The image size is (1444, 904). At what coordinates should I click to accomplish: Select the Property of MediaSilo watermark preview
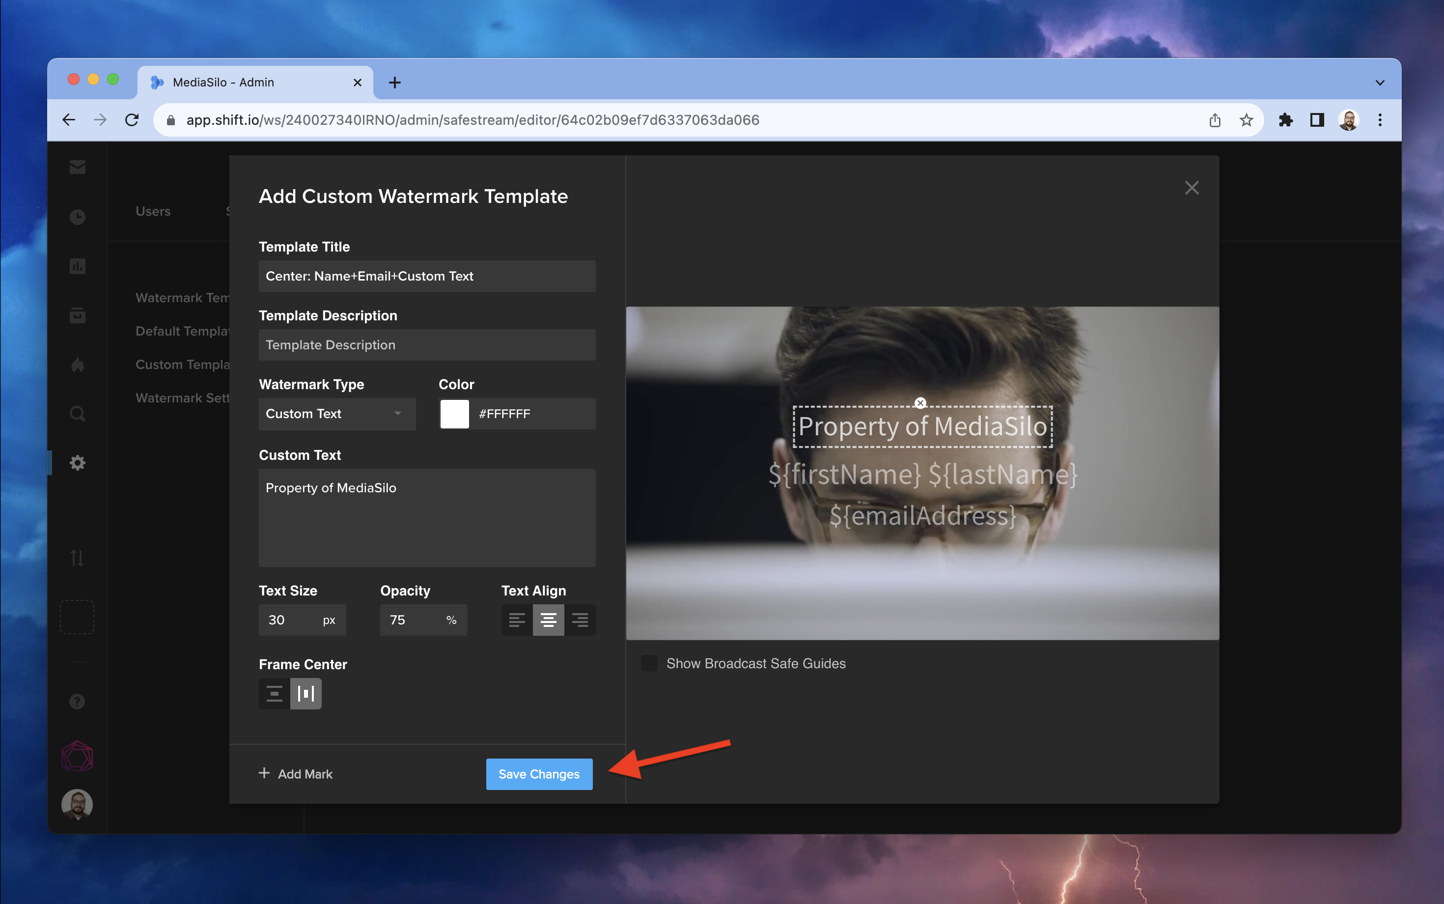point(922,427)
